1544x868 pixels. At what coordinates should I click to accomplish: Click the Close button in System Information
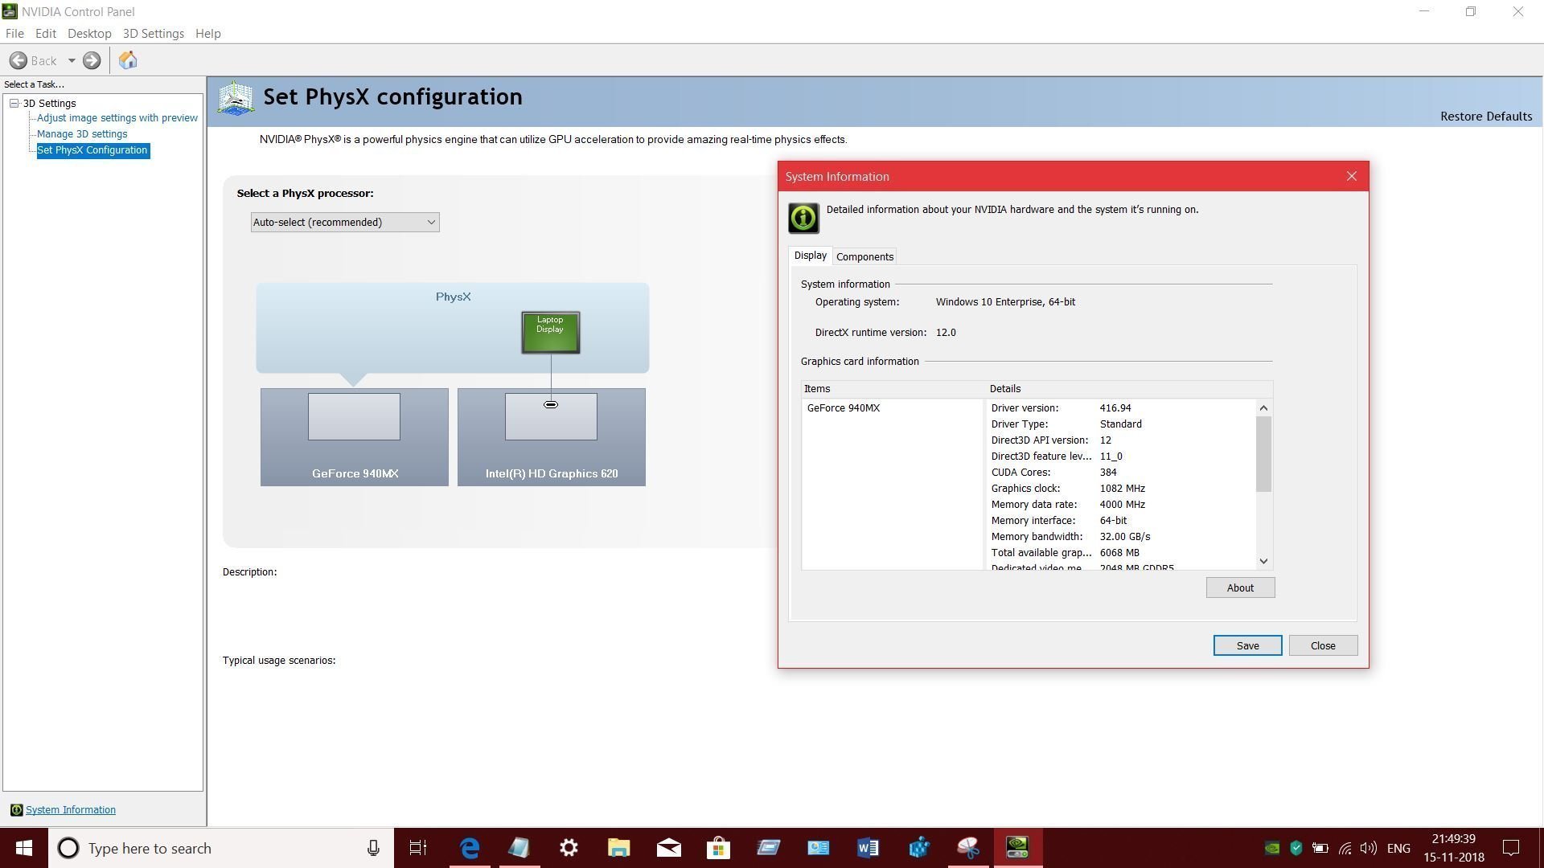coord(1323,646)
